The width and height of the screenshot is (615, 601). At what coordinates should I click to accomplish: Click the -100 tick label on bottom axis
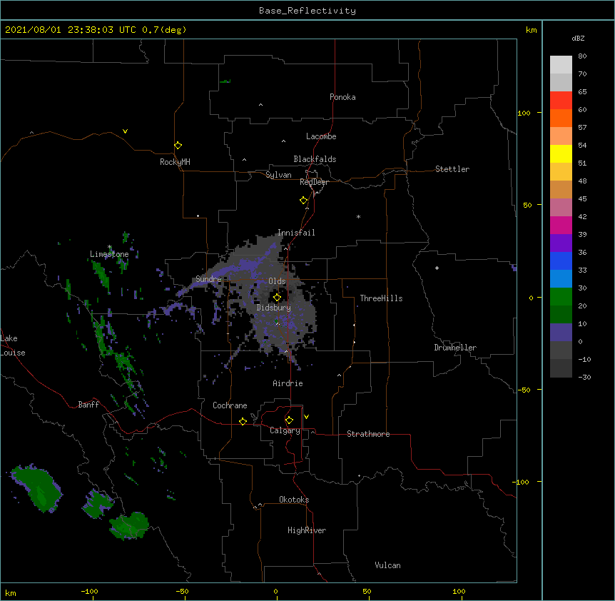pyautogui.click(x=89, y=592)
